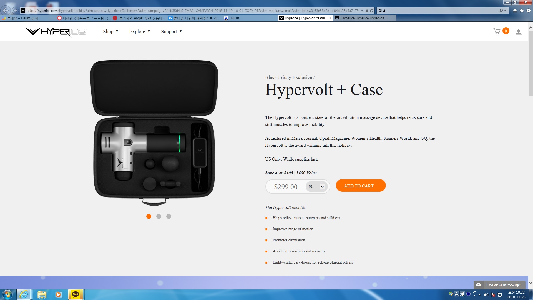
Task: Click the 'Save over $100' text
Action: (x=279, y=173)
